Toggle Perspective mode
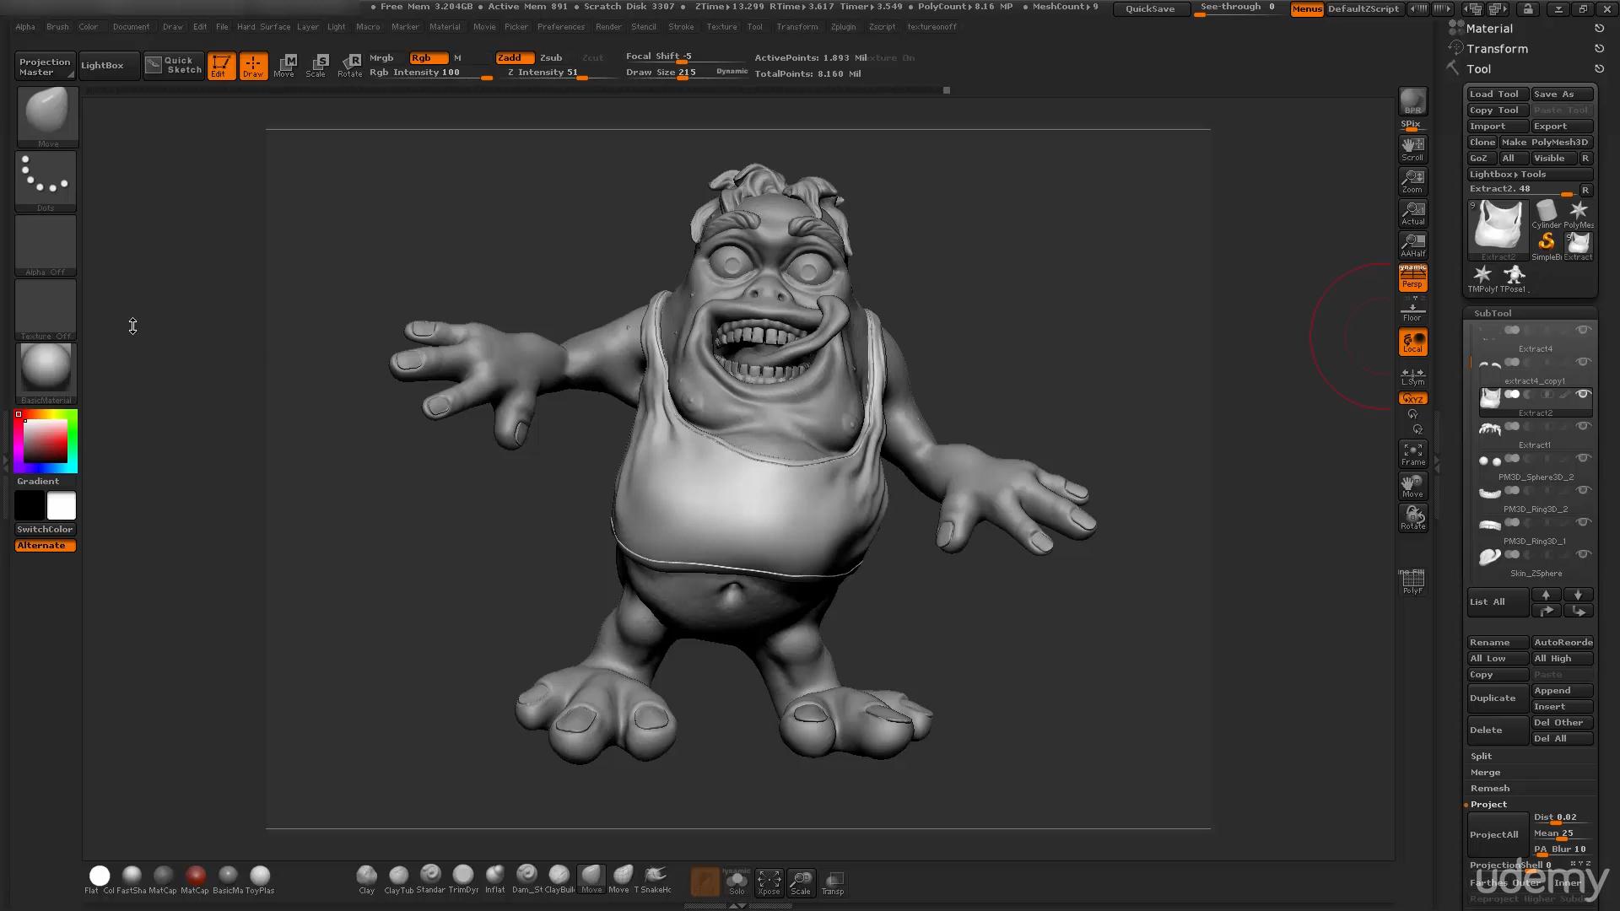Image resolution: width=1620 pixels, height=911 pixels. point(1412,278)
